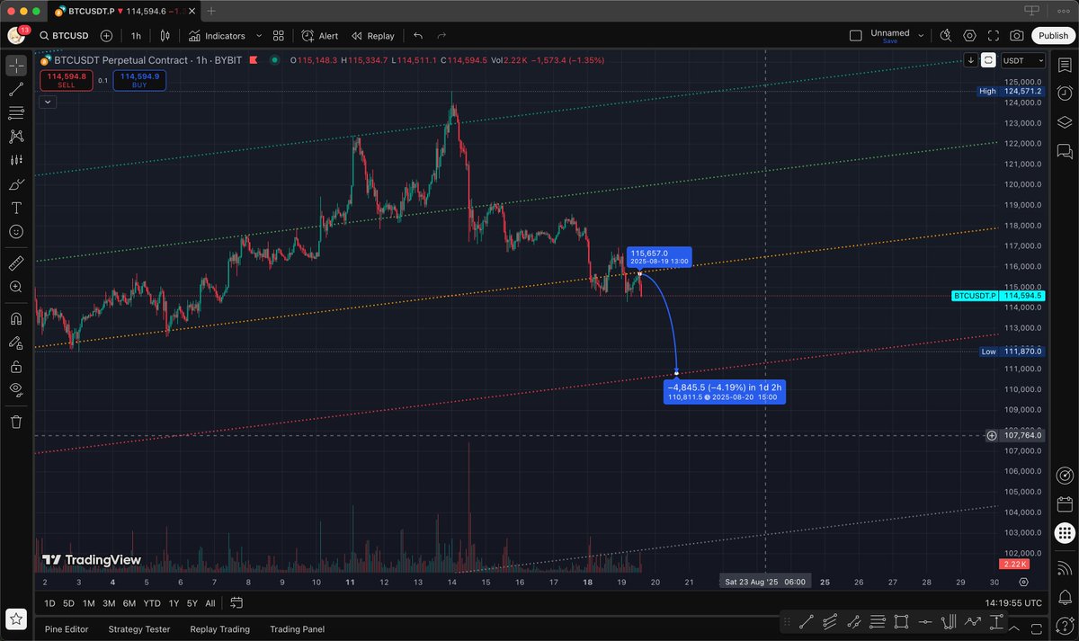Select the 1D date range
The width and height of the screenshot is (1079, 641).
coord(49,603)
